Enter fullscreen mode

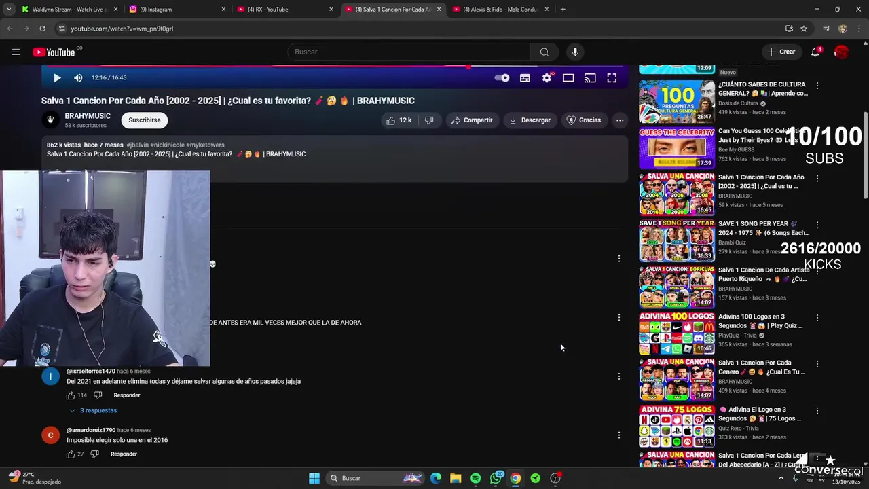point(612,77)
